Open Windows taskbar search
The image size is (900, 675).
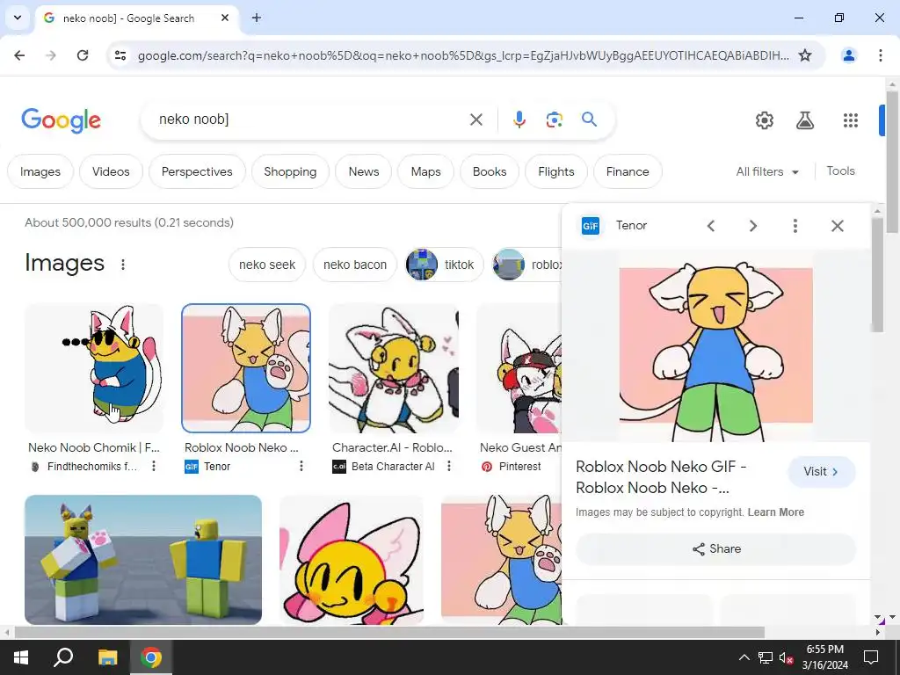point(63,657)
